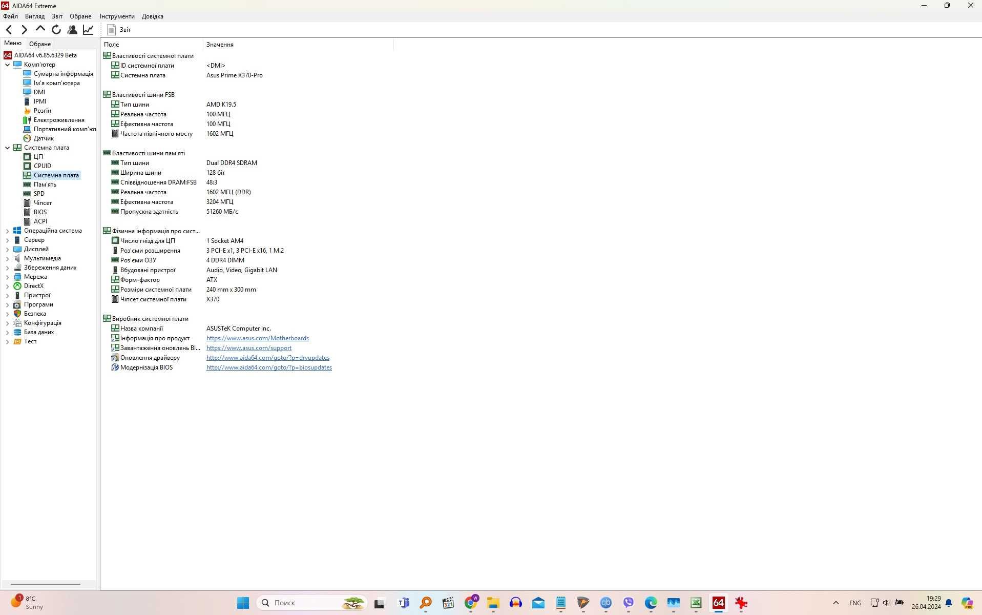Click the Значення column header

[298, 45]
